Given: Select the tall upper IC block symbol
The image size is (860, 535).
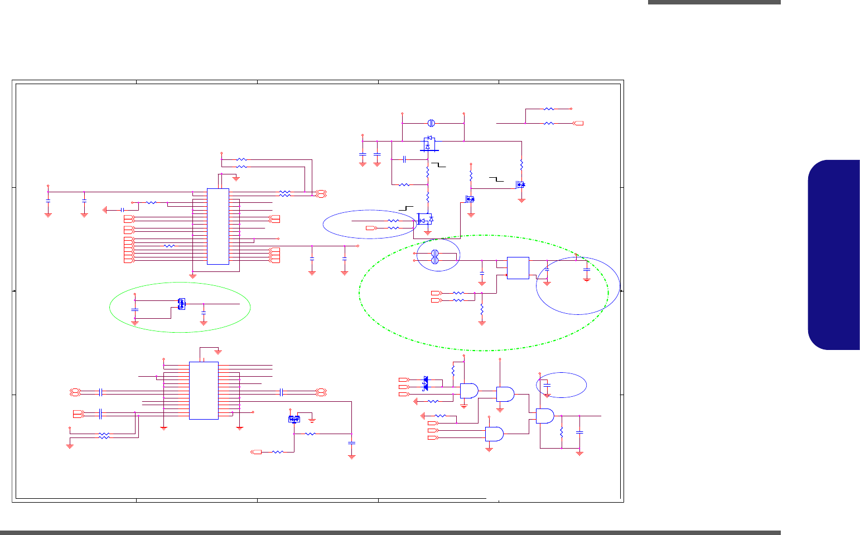Looking at the screenshot, I should (x=218, y=226).
